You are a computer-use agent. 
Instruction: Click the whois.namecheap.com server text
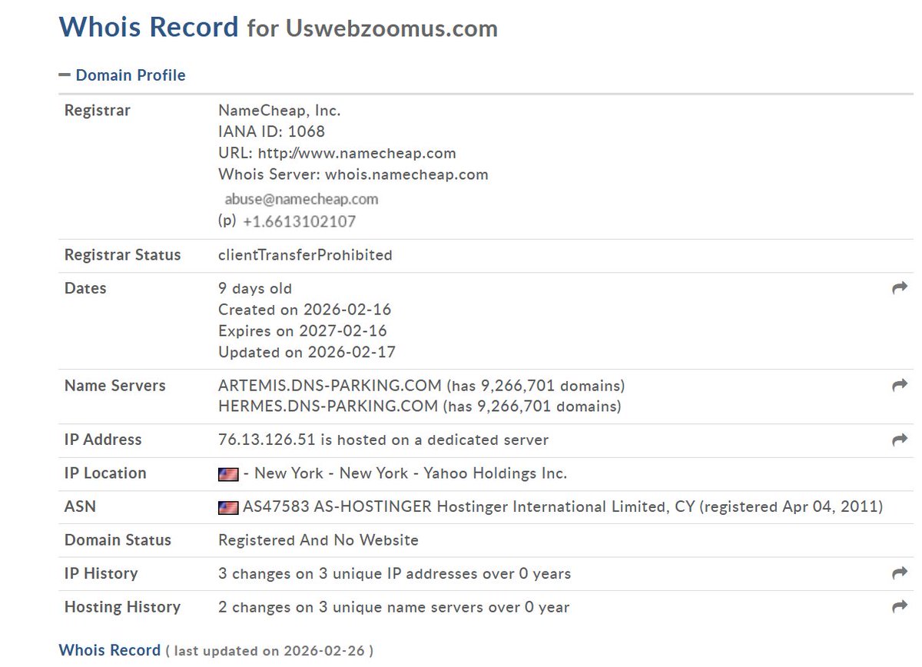[406, 174]
